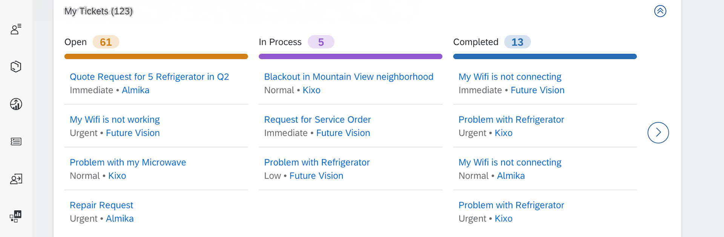This screenshot has height=237, width=724.
Task: Go to next ticket columns with arrow
Action: pyautogui.click(x=658, y=133)
